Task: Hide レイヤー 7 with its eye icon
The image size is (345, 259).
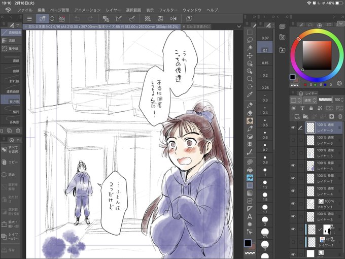Action: [293, 178]
